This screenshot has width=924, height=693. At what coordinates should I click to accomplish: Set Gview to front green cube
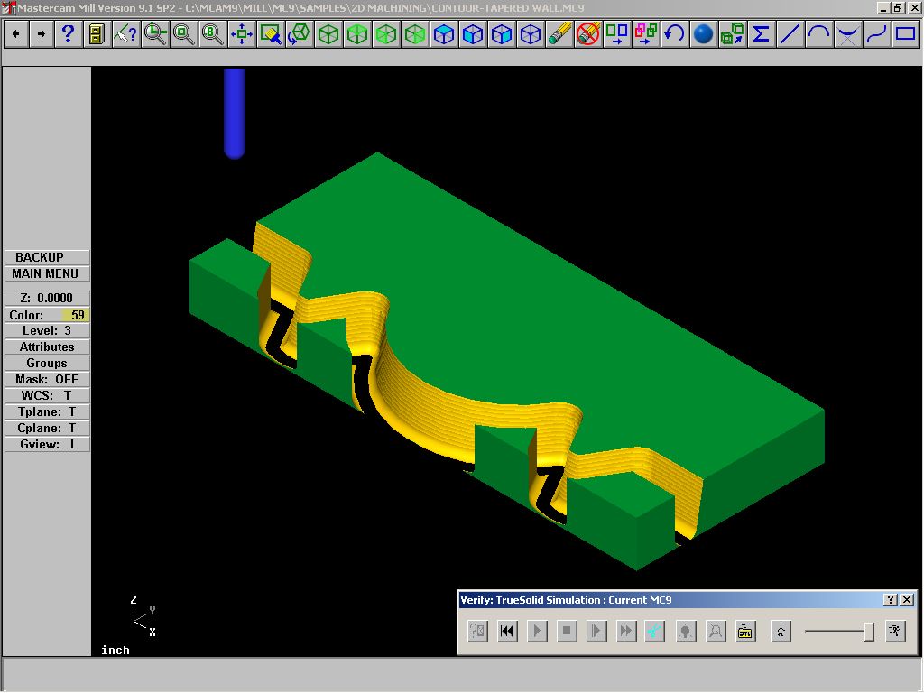386,34
